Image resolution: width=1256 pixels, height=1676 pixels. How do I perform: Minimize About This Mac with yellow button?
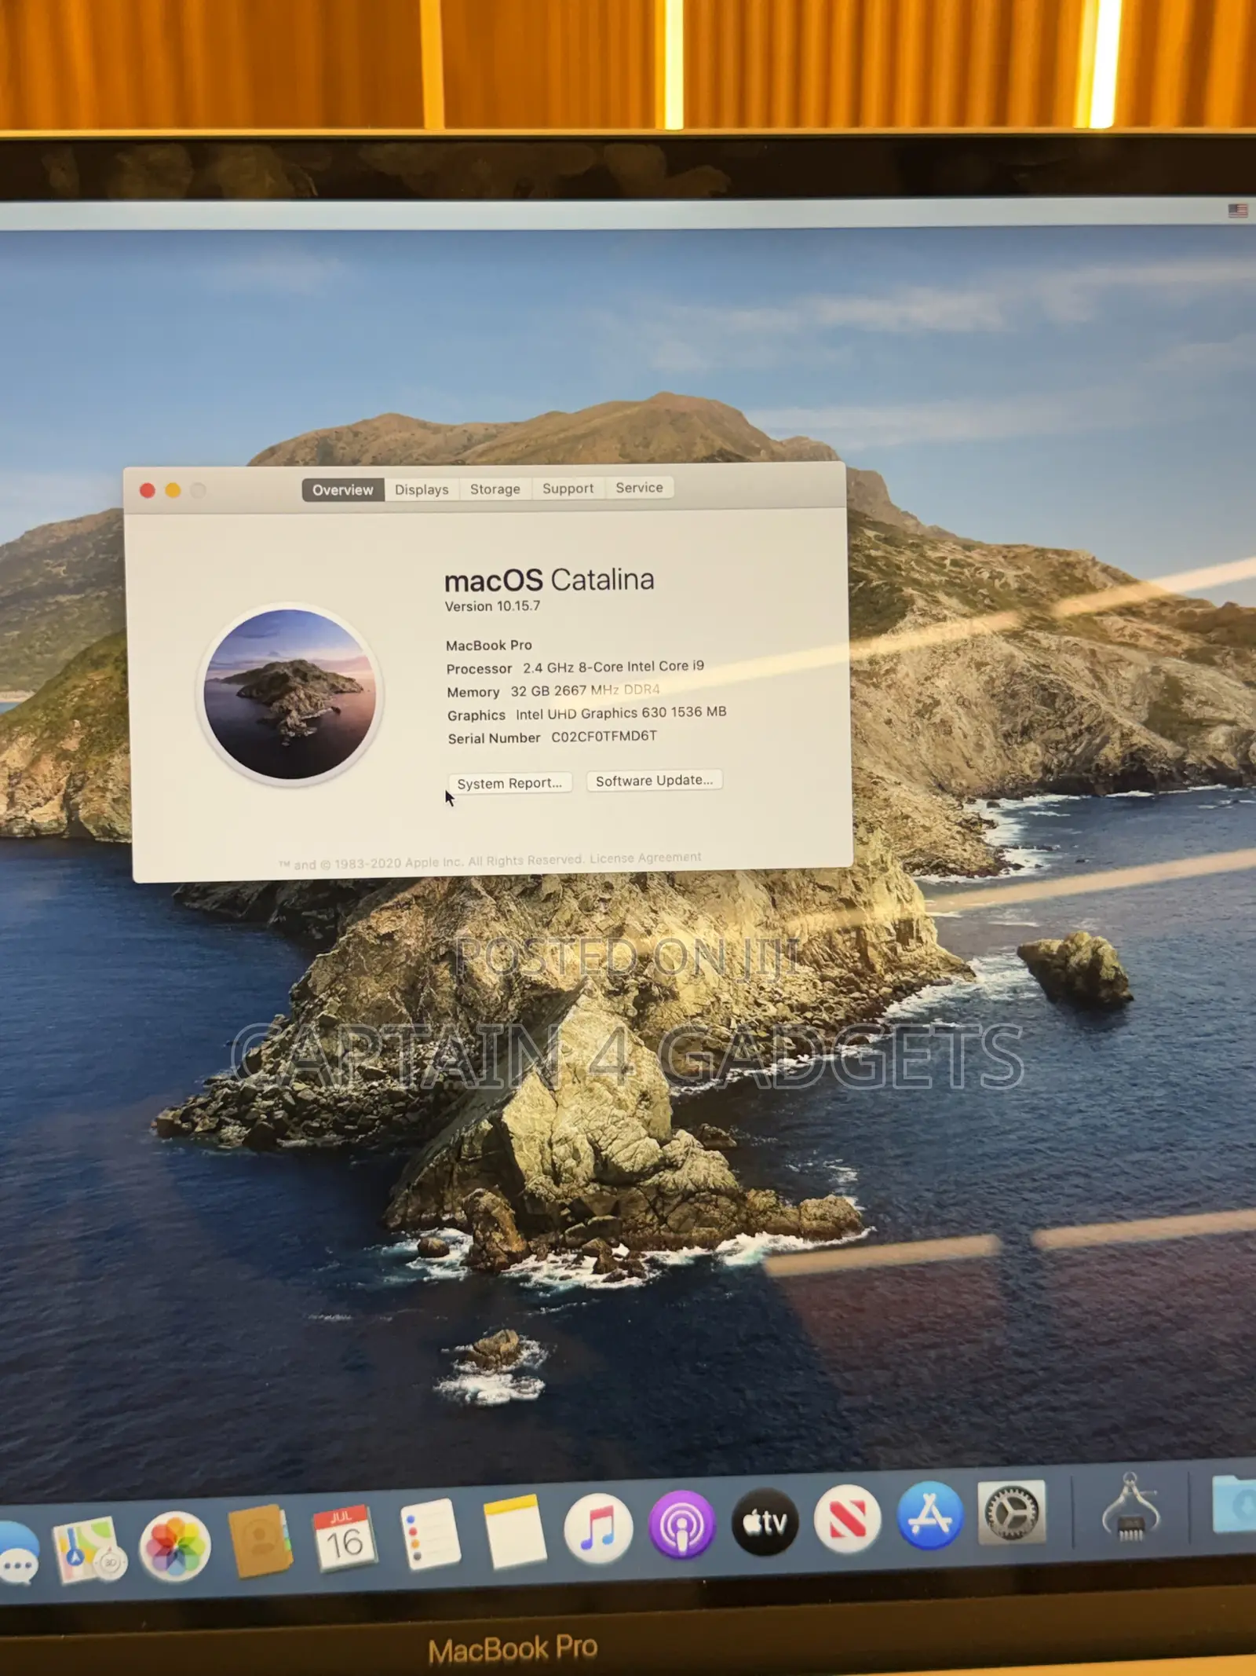tap(173, 491)
